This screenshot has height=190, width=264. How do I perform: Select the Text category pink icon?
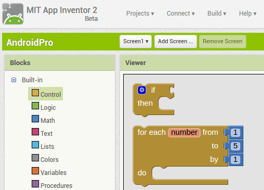point(35,132)
